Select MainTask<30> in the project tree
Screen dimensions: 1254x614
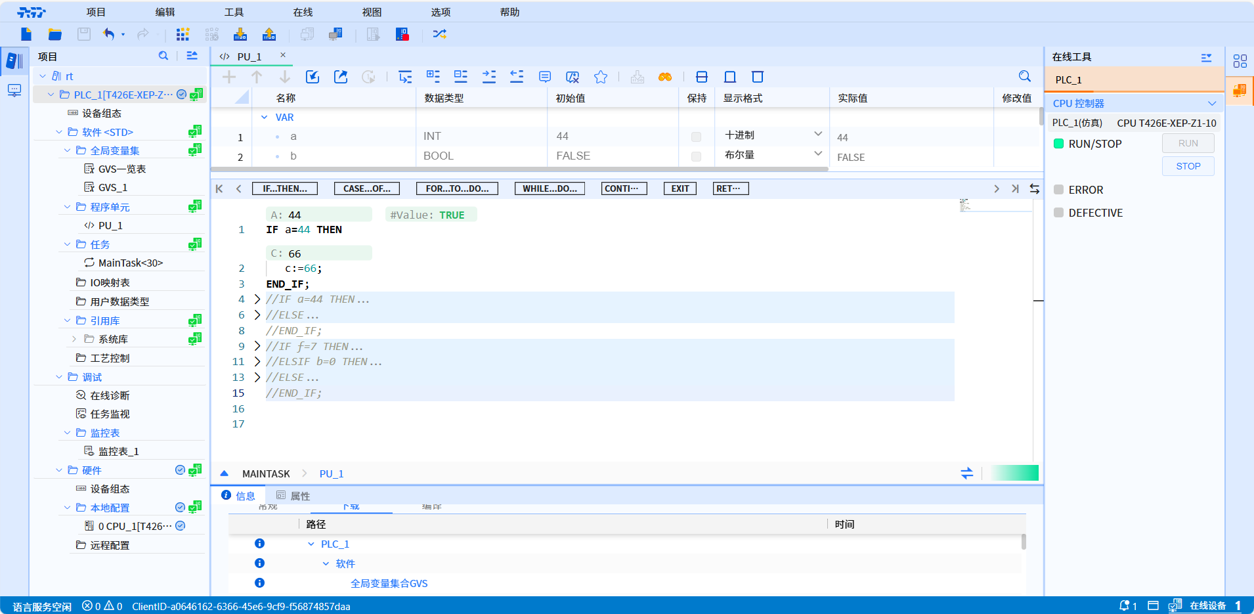[x=130, y=263]
